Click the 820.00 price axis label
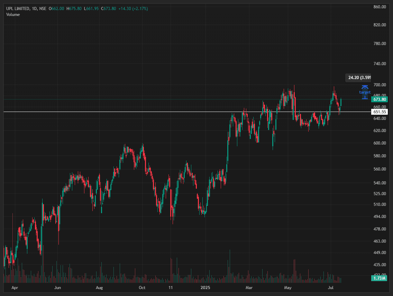Screen dimensions: 393x296 [380, 25]
